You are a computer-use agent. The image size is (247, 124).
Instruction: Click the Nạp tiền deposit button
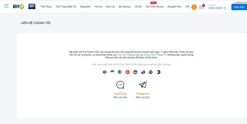coord(239,7)
